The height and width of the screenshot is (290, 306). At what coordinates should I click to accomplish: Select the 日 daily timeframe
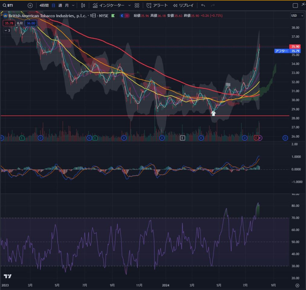pos(53,5)
